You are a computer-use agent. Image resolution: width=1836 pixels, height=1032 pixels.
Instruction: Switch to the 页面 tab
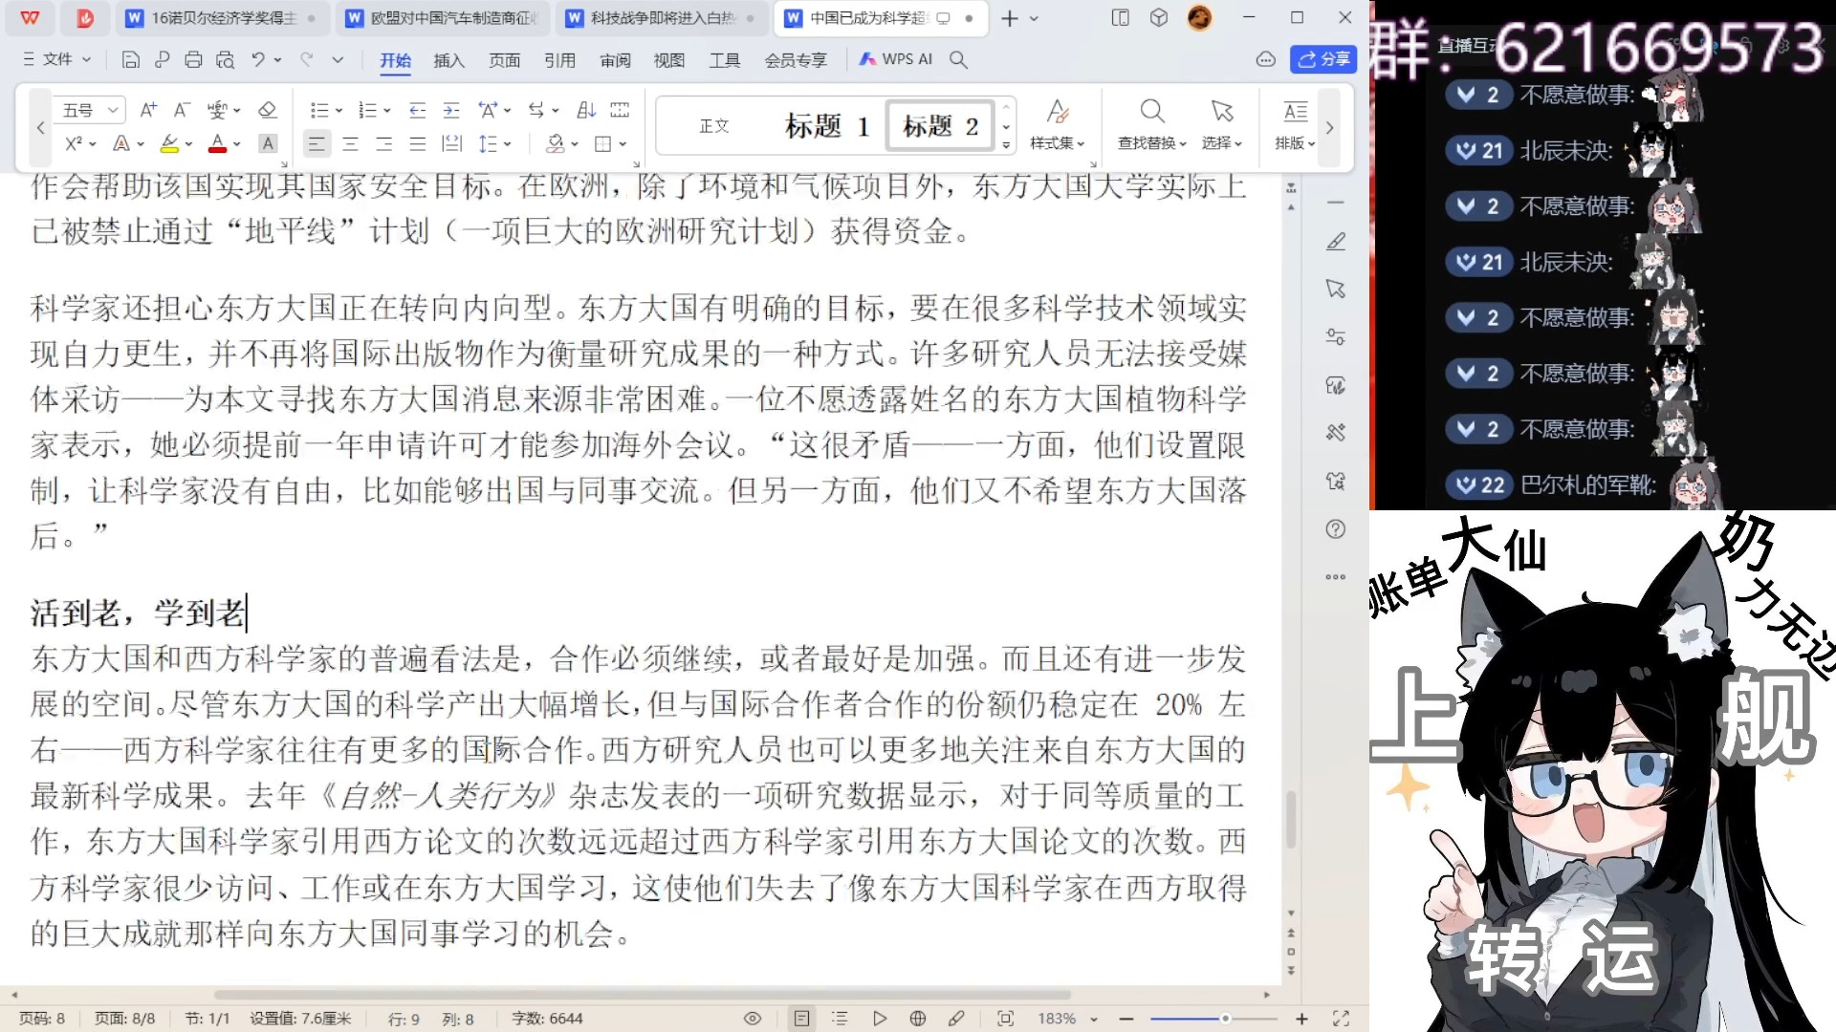pyautogui.click(x=504, y=60)
